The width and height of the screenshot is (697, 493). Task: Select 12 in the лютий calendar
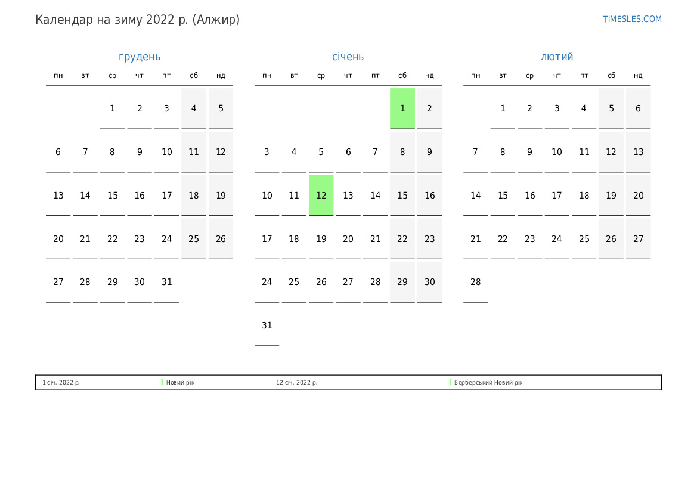pyautogui.click(x=611, y=152)
